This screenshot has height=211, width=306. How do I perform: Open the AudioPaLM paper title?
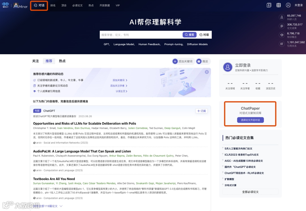pos(82,151)
